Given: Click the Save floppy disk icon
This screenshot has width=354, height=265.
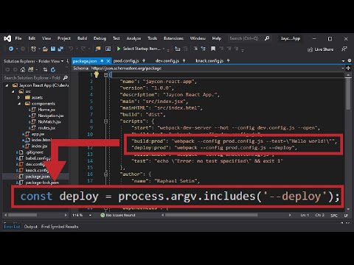Looking at the screenshot, I should click(x=53, y=49).
